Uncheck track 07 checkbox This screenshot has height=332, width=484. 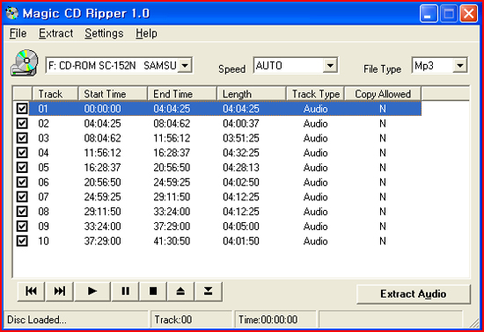(22, 197)
